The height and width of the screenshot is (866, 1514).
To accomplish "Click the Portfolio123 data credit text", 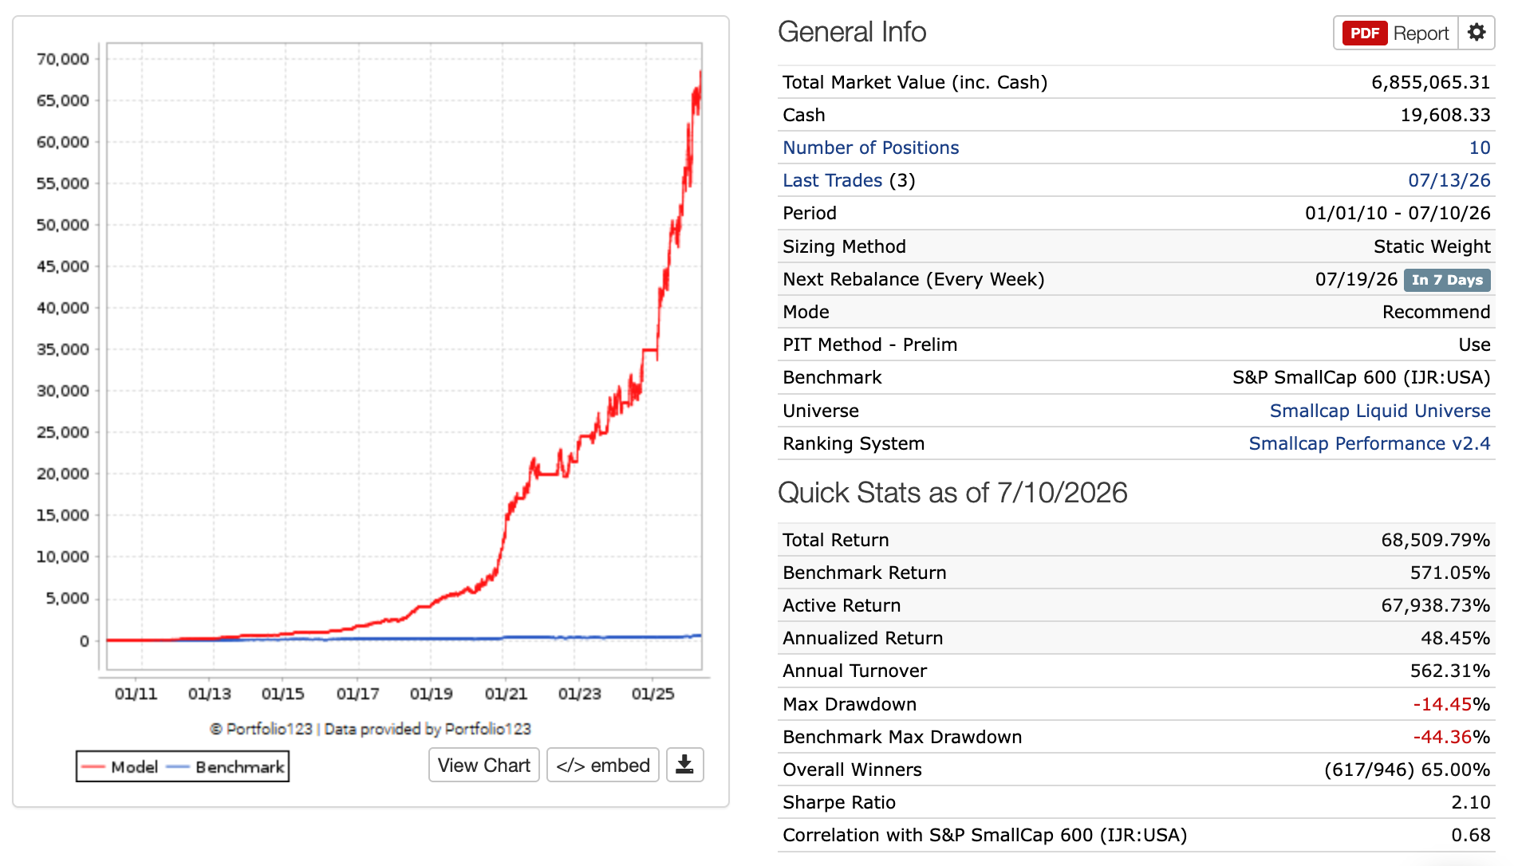I will point(370,729).
